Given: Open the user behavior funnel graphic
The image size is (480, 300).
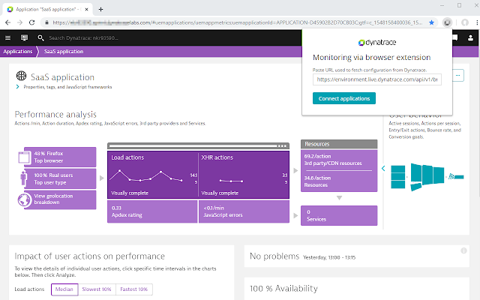Looking at the screenshot, I should [427, 177].
